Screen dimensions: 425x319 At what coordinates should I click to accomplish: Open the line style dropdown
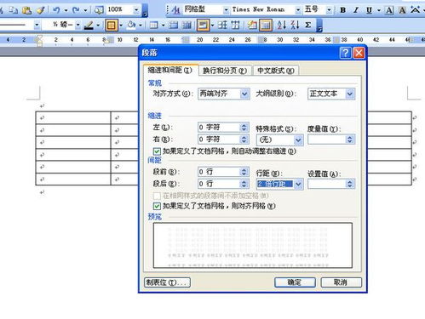pyautogui.click(x=37, y=25)
